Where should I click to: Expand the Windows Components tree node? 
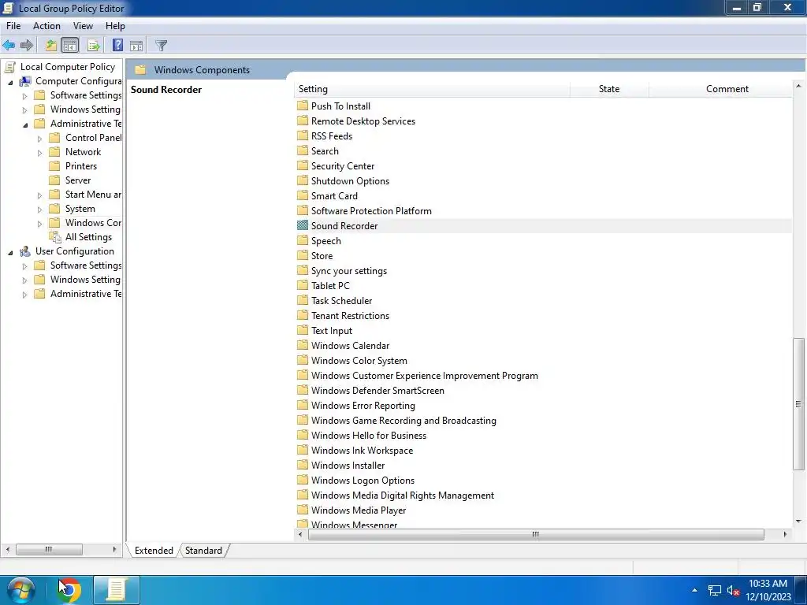pyautogui.click(x=39, y=223)
